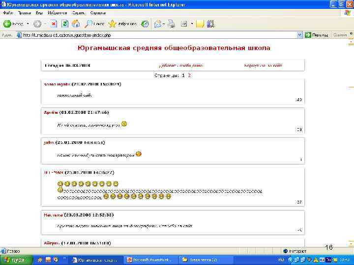Image resolution: width=354 pixels, height=265 pixels.
Task: Click the return to site link
Action: tap(263, 66)
